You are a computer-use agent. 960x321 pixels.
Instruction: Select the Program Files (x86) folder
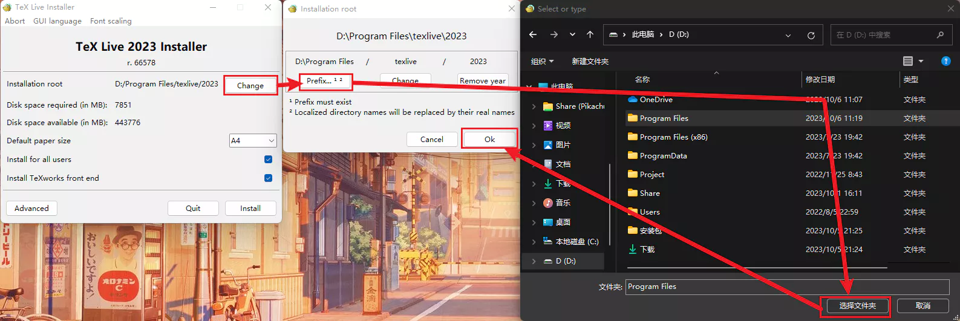click(x=673, y=137)
